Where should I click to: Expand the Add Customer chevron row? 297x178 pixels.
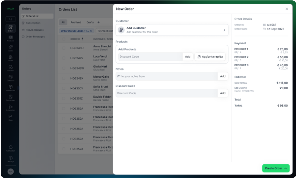[224, 30]
